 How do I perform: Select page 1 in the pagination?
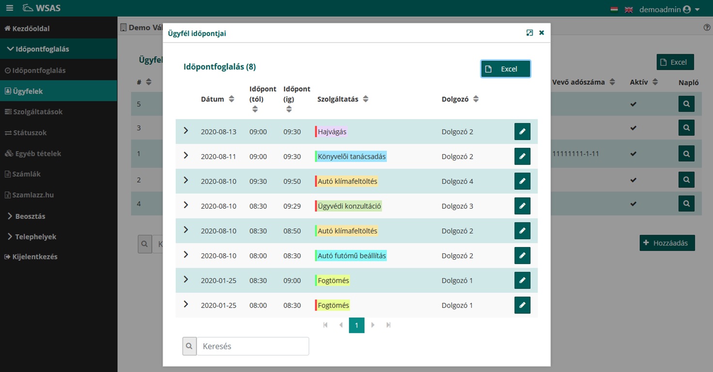click(356, 325)
